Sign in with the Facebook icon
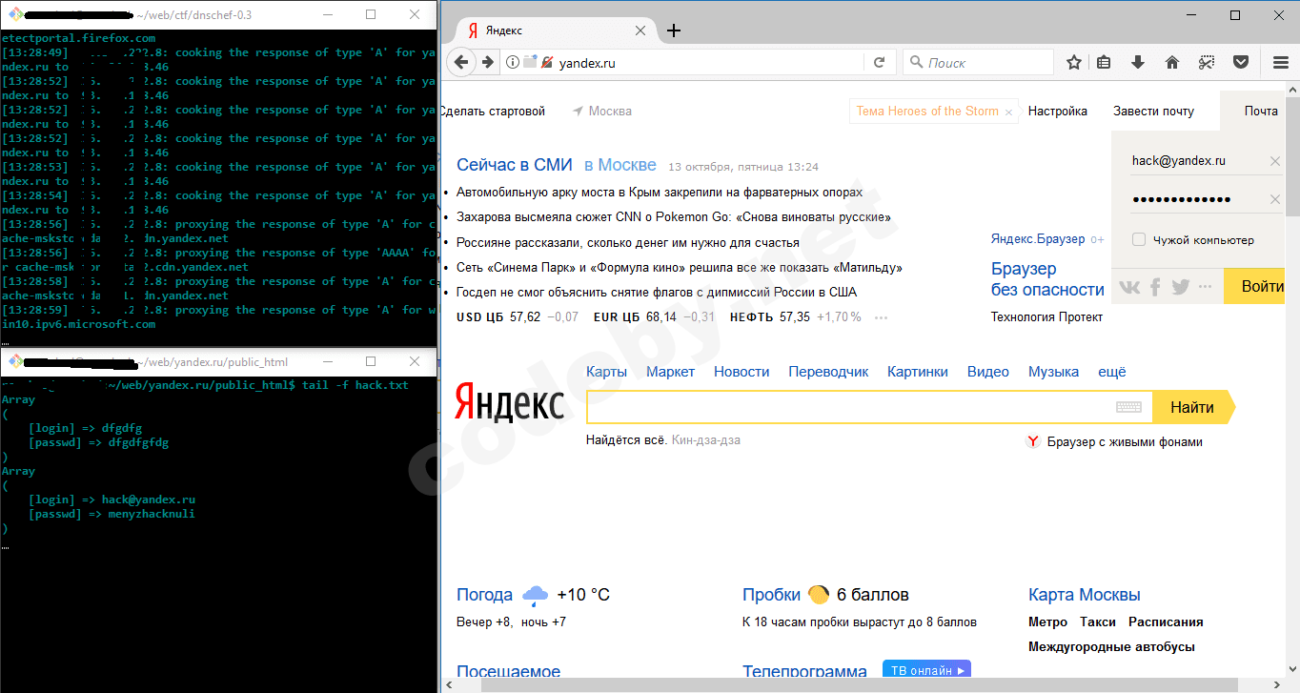The image size is (1300, 693). click(x=1154, y=285)
